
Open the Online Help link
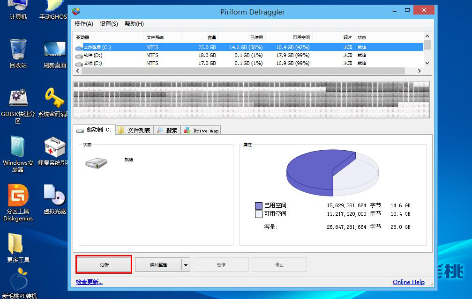(408, 282)
